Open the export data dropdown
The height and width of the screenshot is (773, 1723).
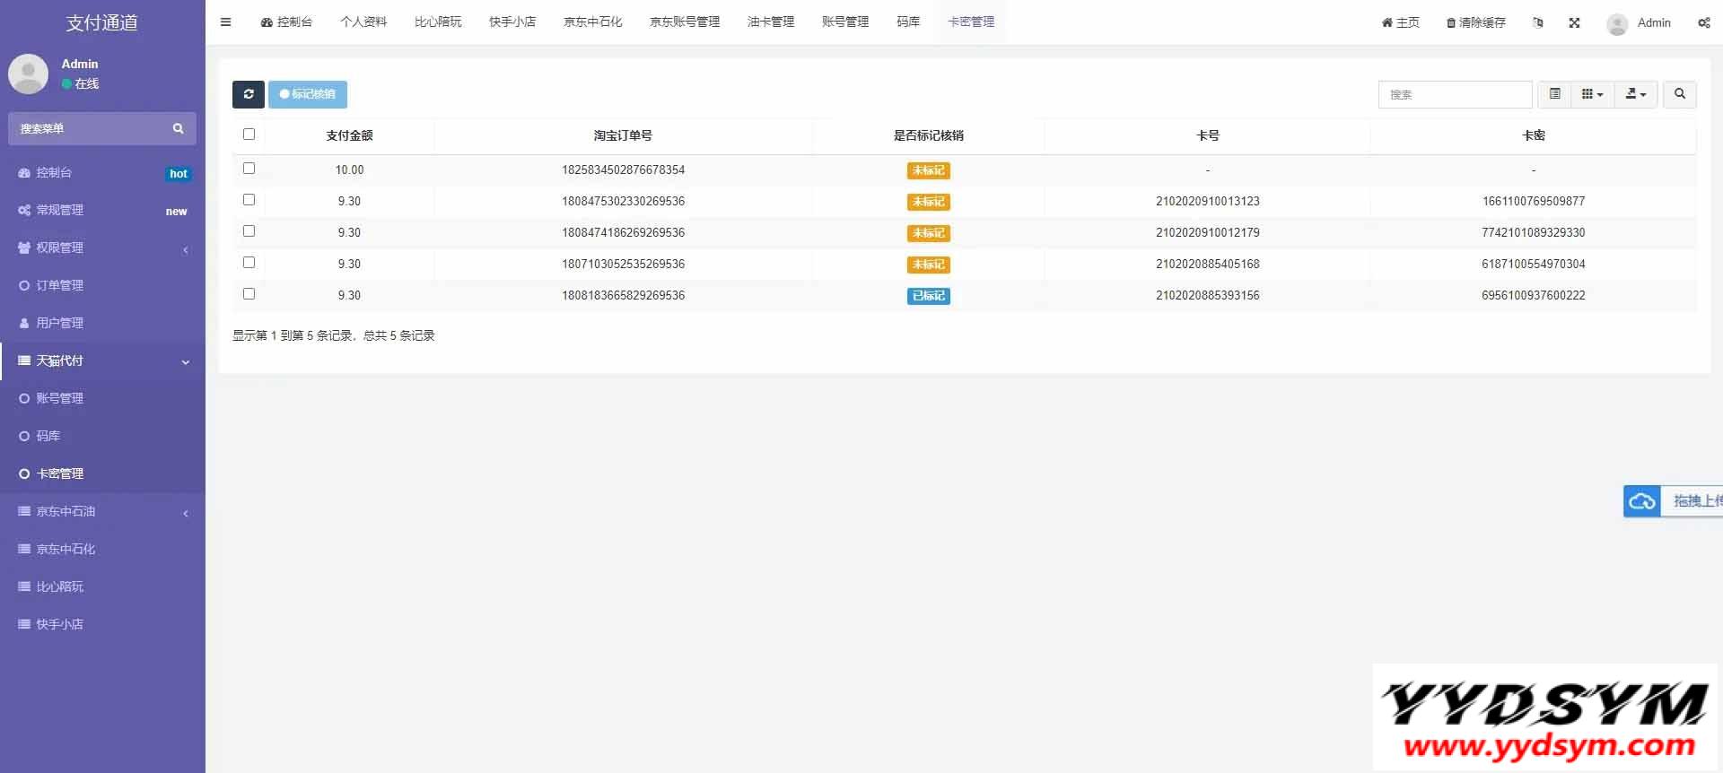[x=1635, y=94]
